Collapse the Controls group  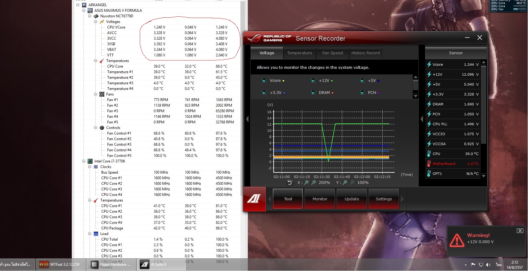tap(95, 128)
